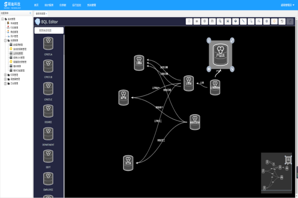298x198 pixels.
Task: Open the highlighted 业务包管理 tree item
Action: tap(18, 53)
